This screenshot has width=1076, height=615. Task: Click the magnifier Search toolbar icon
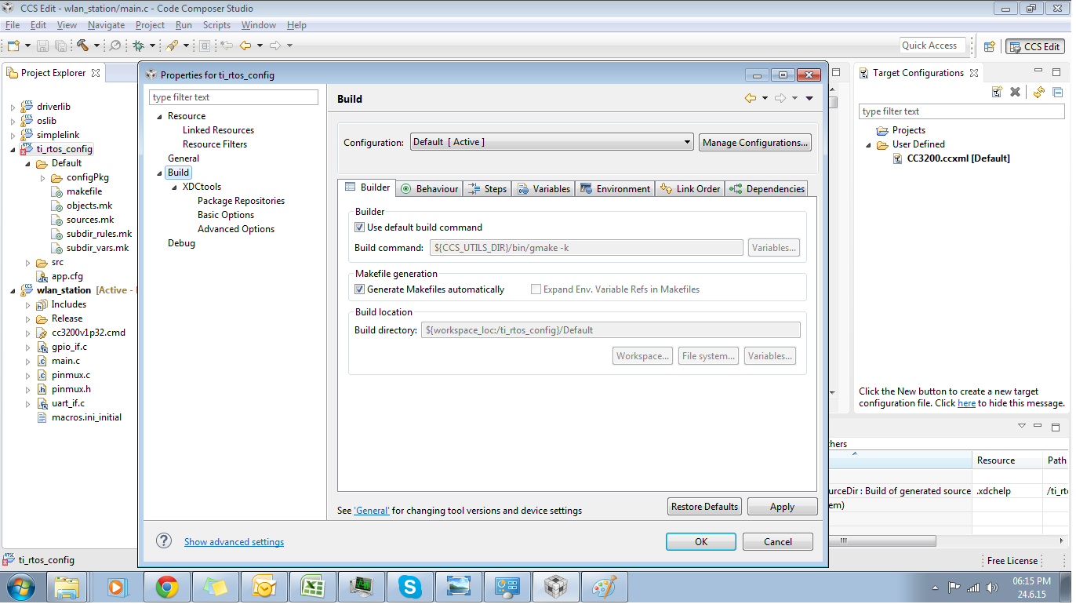pyautogui.click(x=115, y=46)
